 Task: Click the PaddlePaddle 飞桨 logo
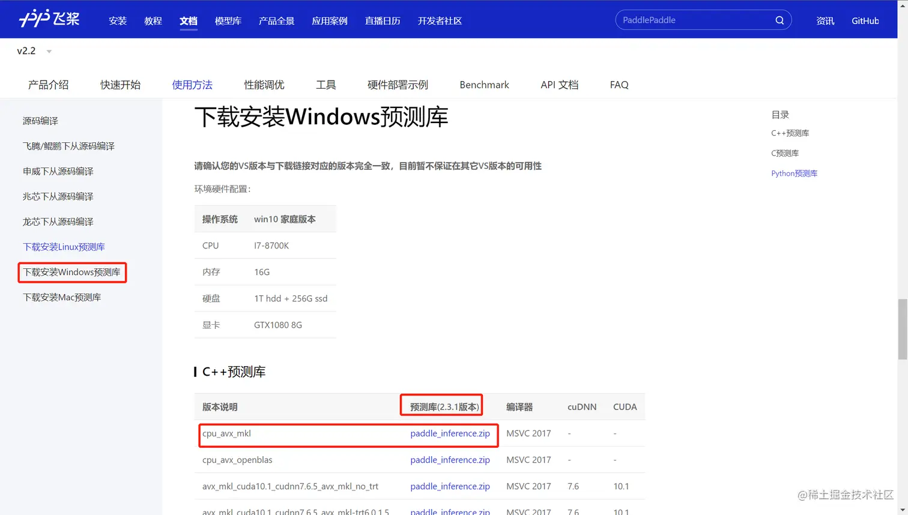(x=49, y=19)
